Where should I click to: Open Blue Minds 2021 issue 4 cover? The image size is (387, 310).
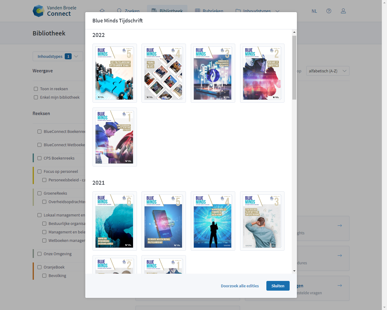[x=213, y=221]
